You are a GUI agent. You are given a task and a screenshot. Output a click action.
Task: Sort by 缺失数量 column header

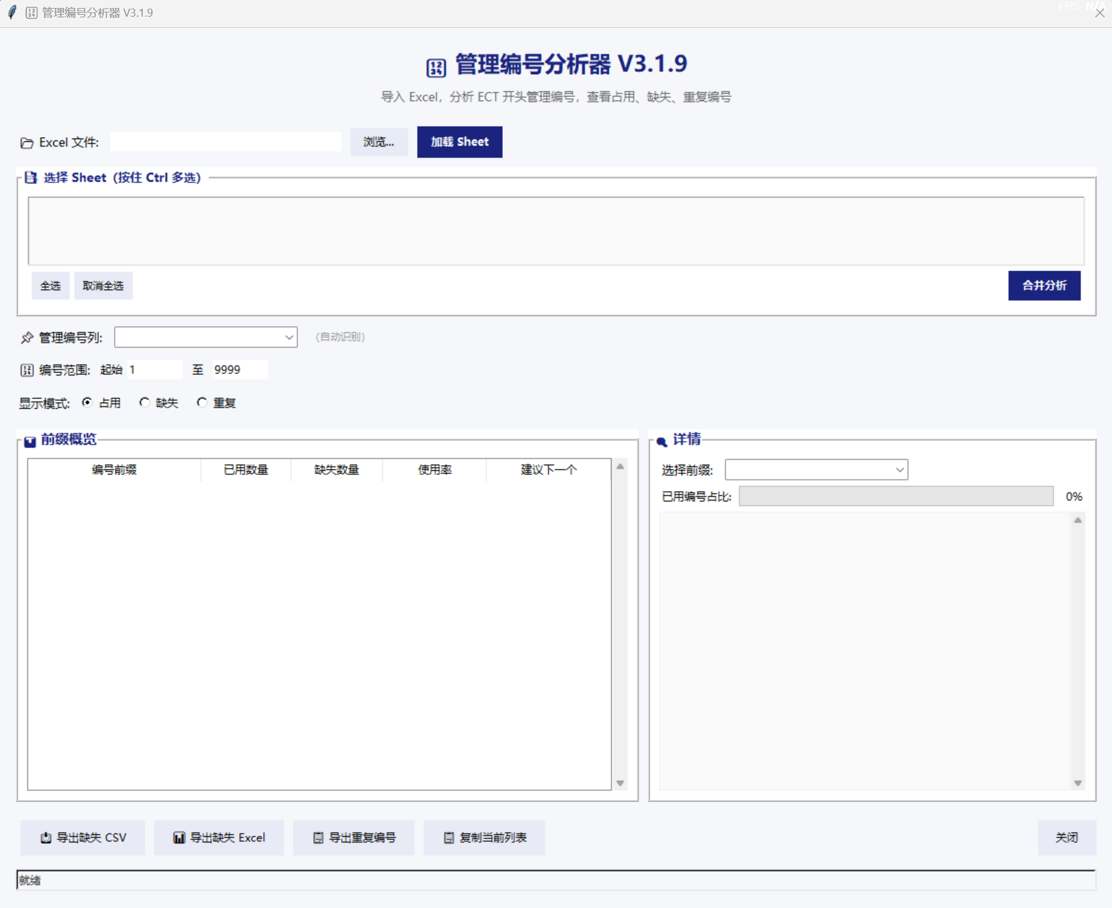tap(337, 470)
